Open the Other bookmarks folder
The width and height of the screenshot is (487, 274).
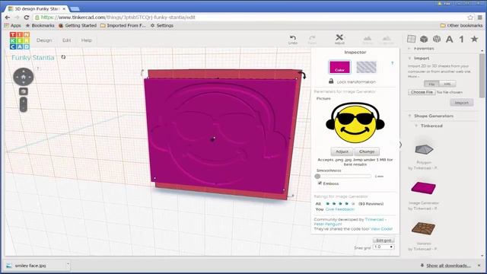click(461, 25)
